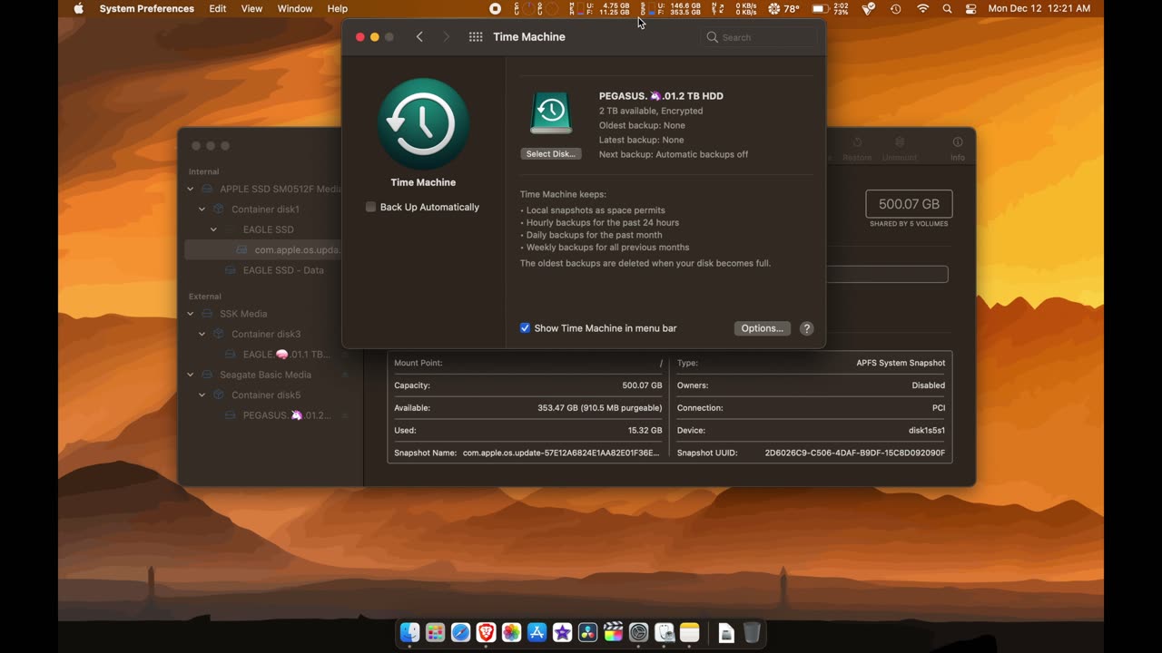Viewport: 1162px width, 653px height.
Task: Open the Help menu
Action: 337,9
